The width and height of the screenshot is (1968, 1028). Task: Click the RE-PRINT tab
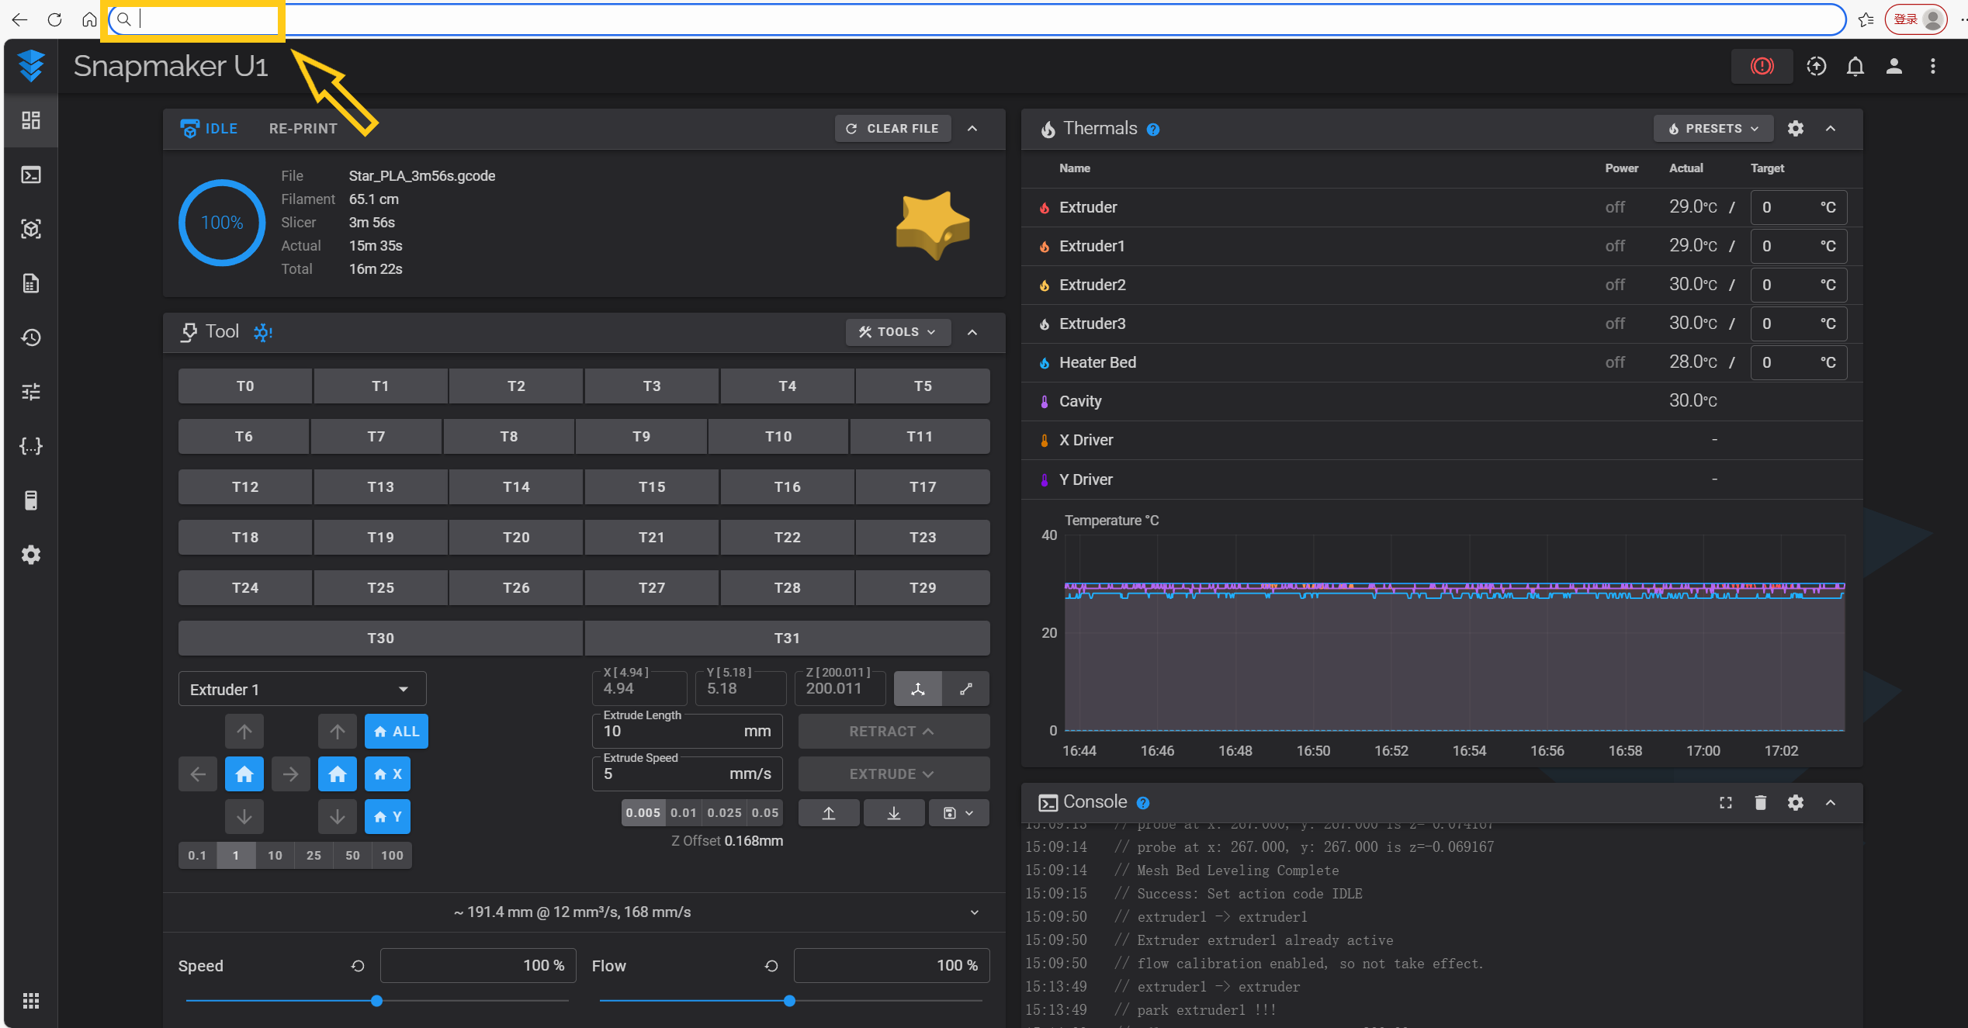[x=303, y=129]
